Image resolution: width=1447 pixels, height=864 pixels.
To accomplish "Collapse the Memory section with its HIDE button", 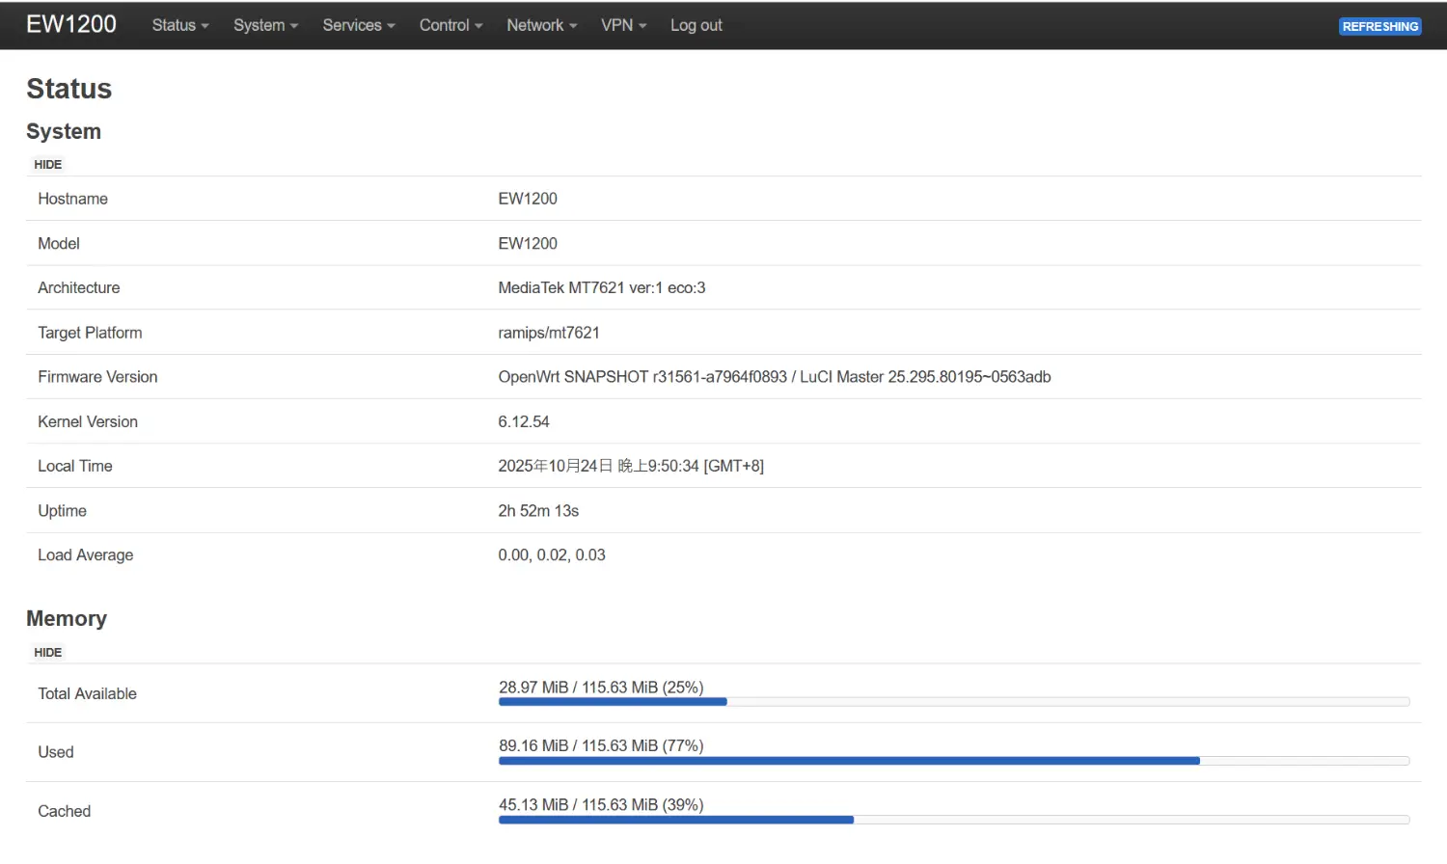I will click(48, 653).
